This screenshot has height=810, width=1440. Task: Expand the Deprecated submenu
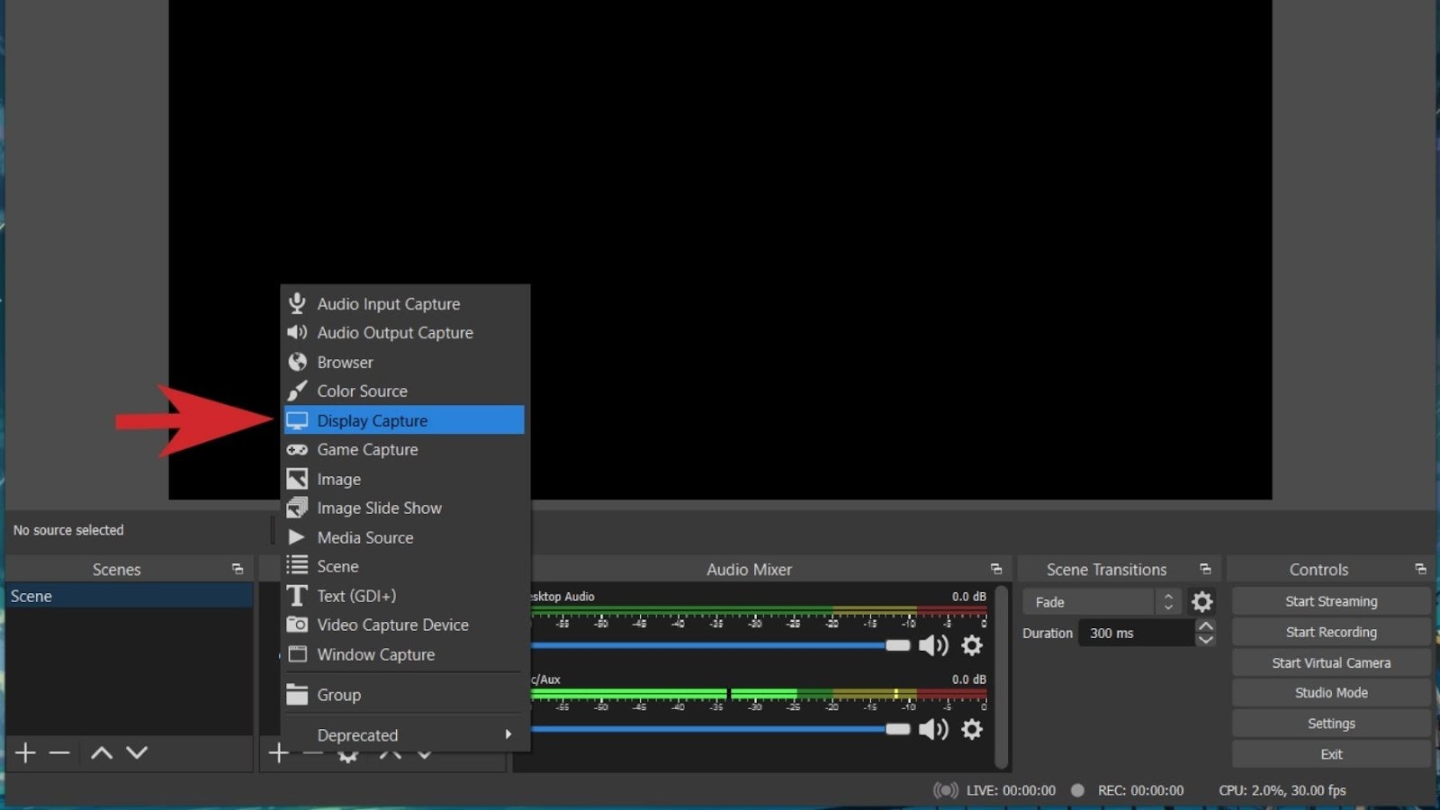(x=405, y=734)
